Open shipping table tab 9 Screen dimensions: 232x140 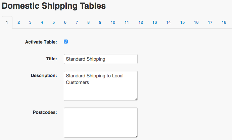point(100,22)
